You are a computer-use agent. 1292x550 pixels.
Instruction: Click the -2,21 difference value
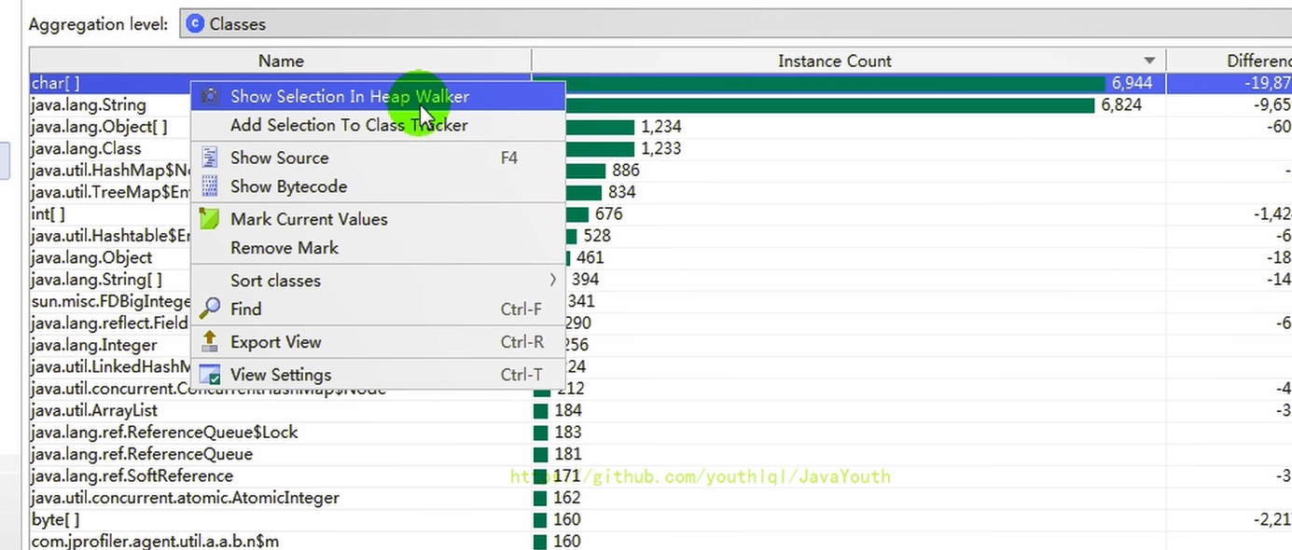[x=1271, y=519]
